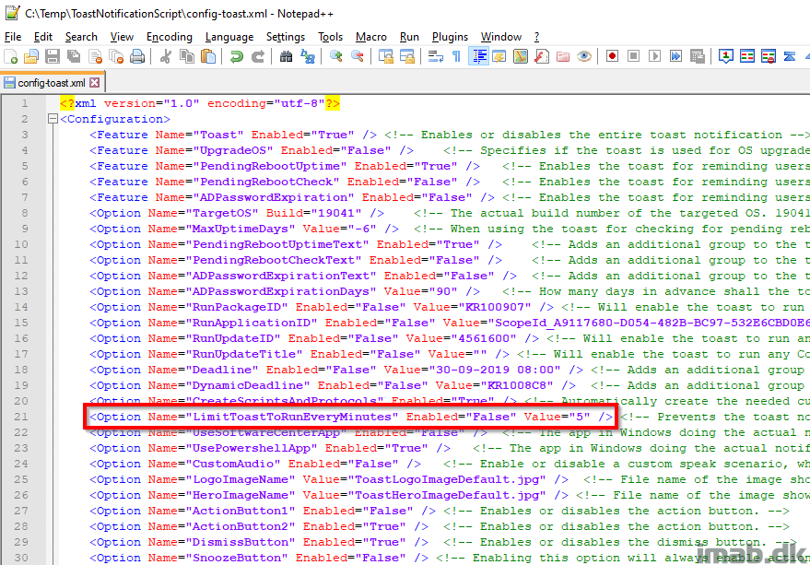Click the Paste clipboard toolbar icon
Viewport: 810px width, 565px height.
coord(207,56)
